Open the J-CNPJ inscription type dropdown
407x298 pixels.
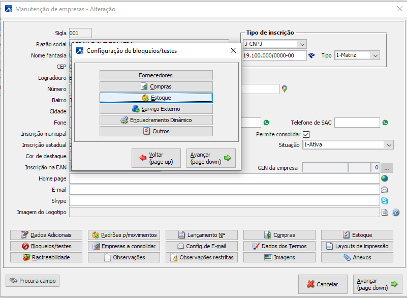[x=302, y=44]
